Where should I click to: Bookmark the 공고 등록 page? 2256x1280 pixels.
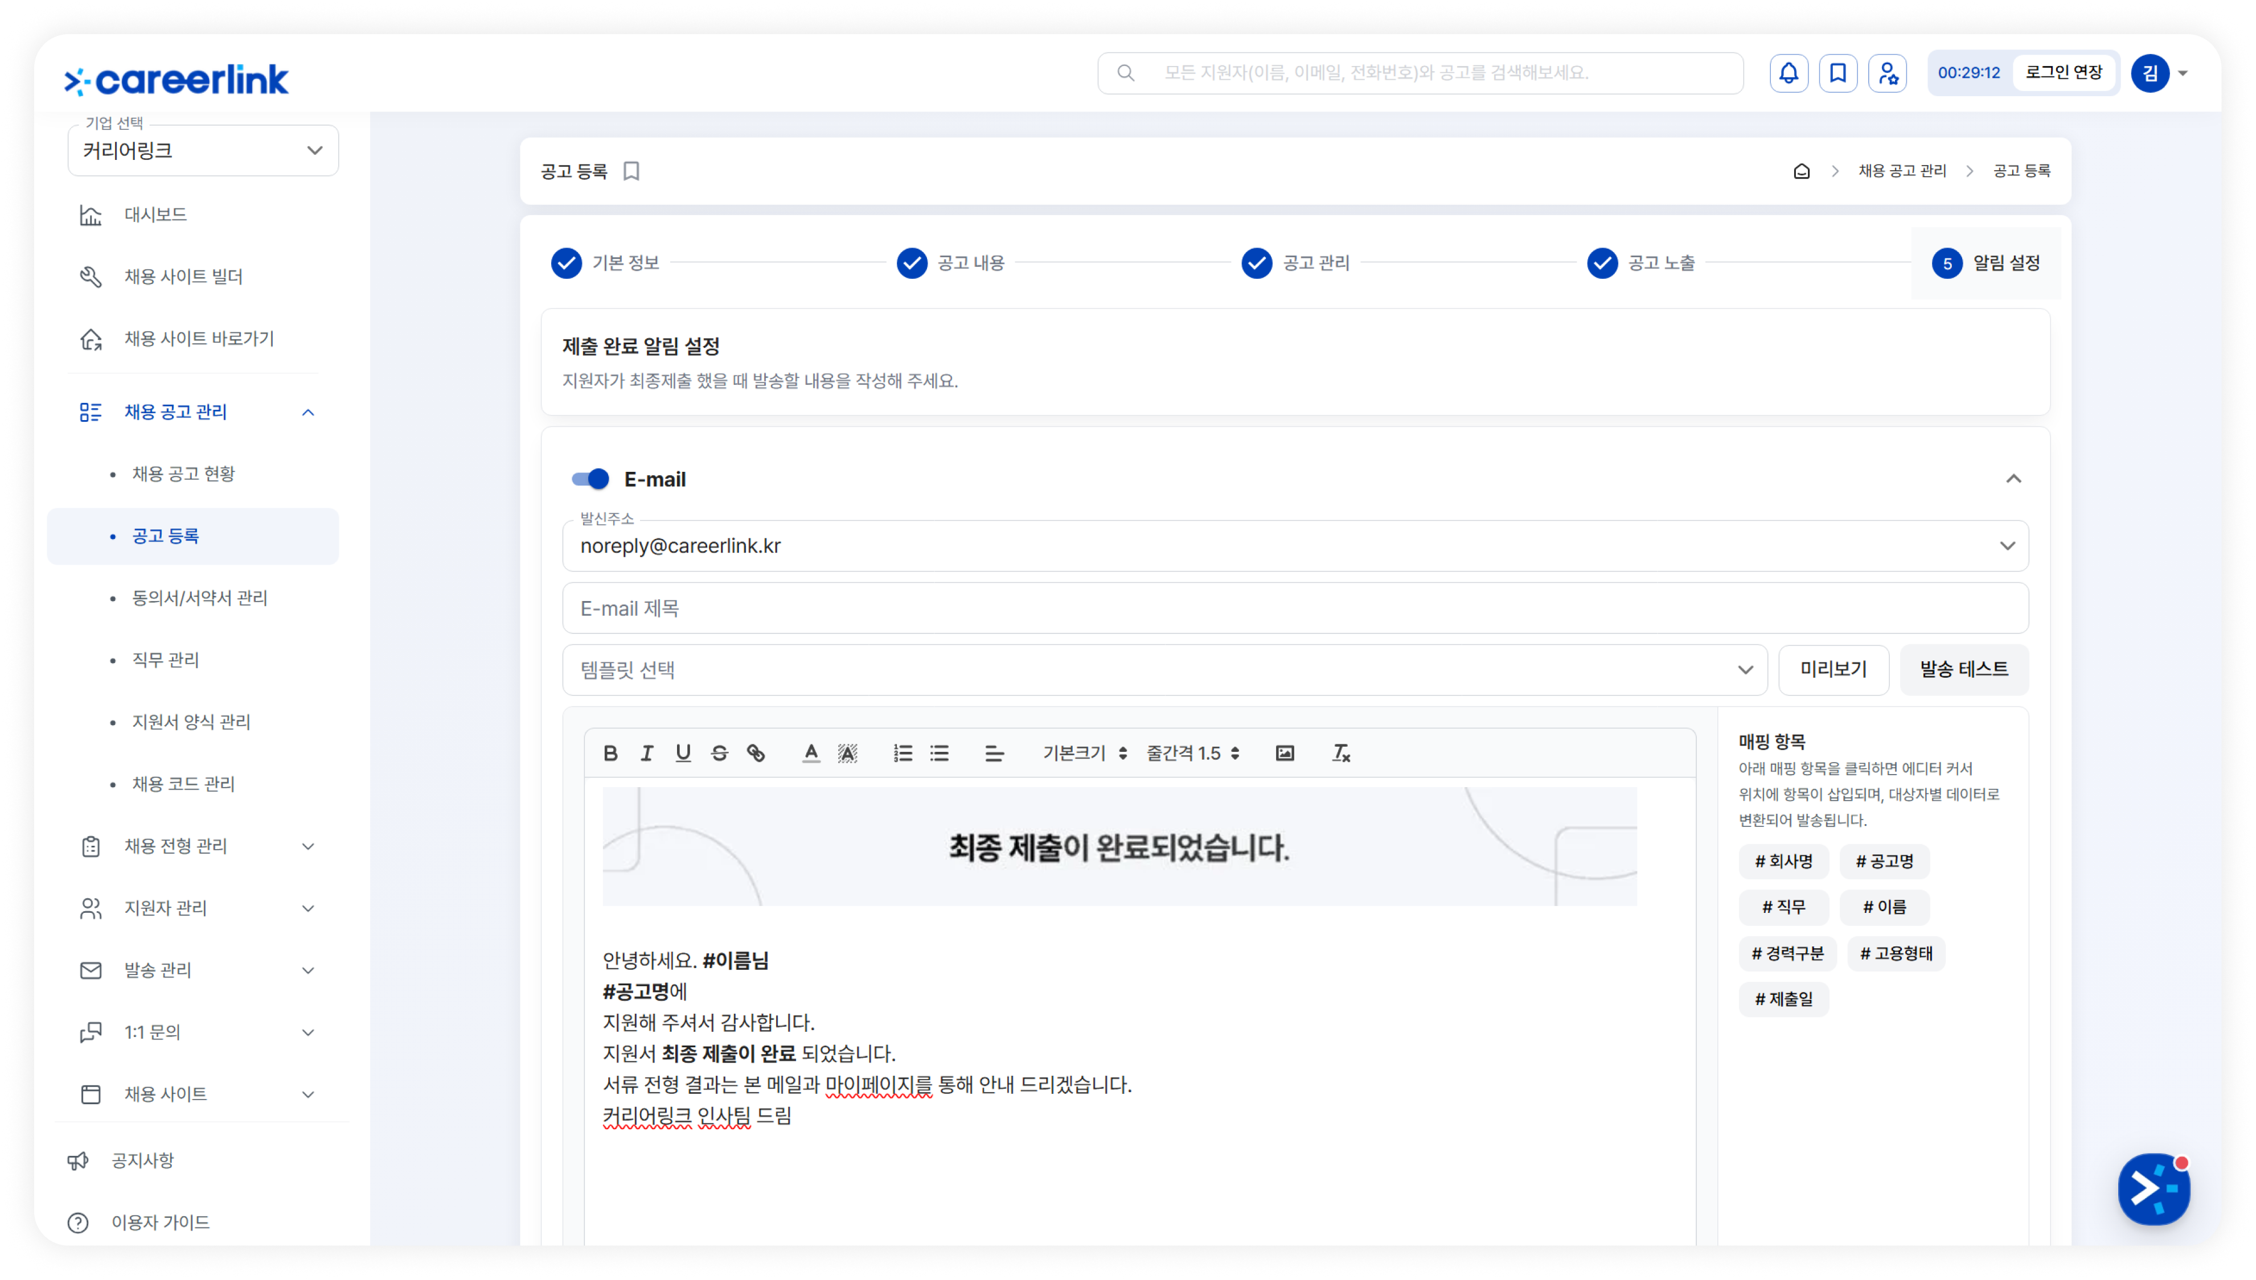[x=631, y=171]
